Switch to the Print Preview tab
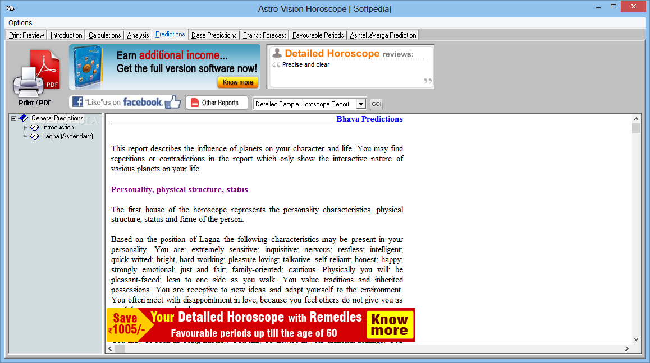Screen dimensions: 650x363 click(x=26, y=35)
